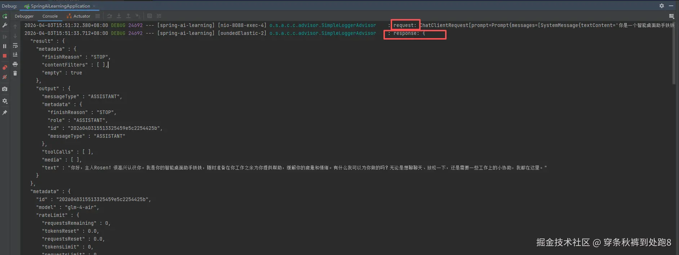Image resolution: width=679 pixels, height=255 pixels.
Task: Click the Run to Cursor icon
Action: point(138,16)
